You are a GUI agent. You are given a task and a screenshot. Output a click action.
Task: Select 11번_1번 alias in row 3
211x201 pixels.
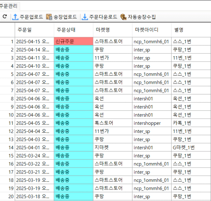pyautogui.click(x=191, y=58)
